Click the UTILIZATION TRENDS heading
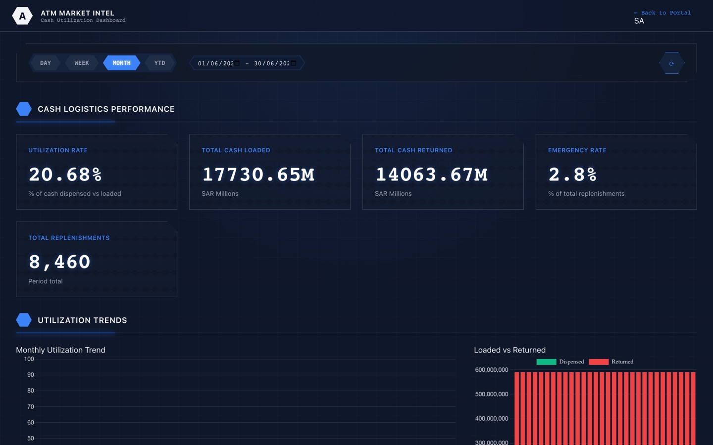The image size is (713, 445). click(x=82, y=320)
